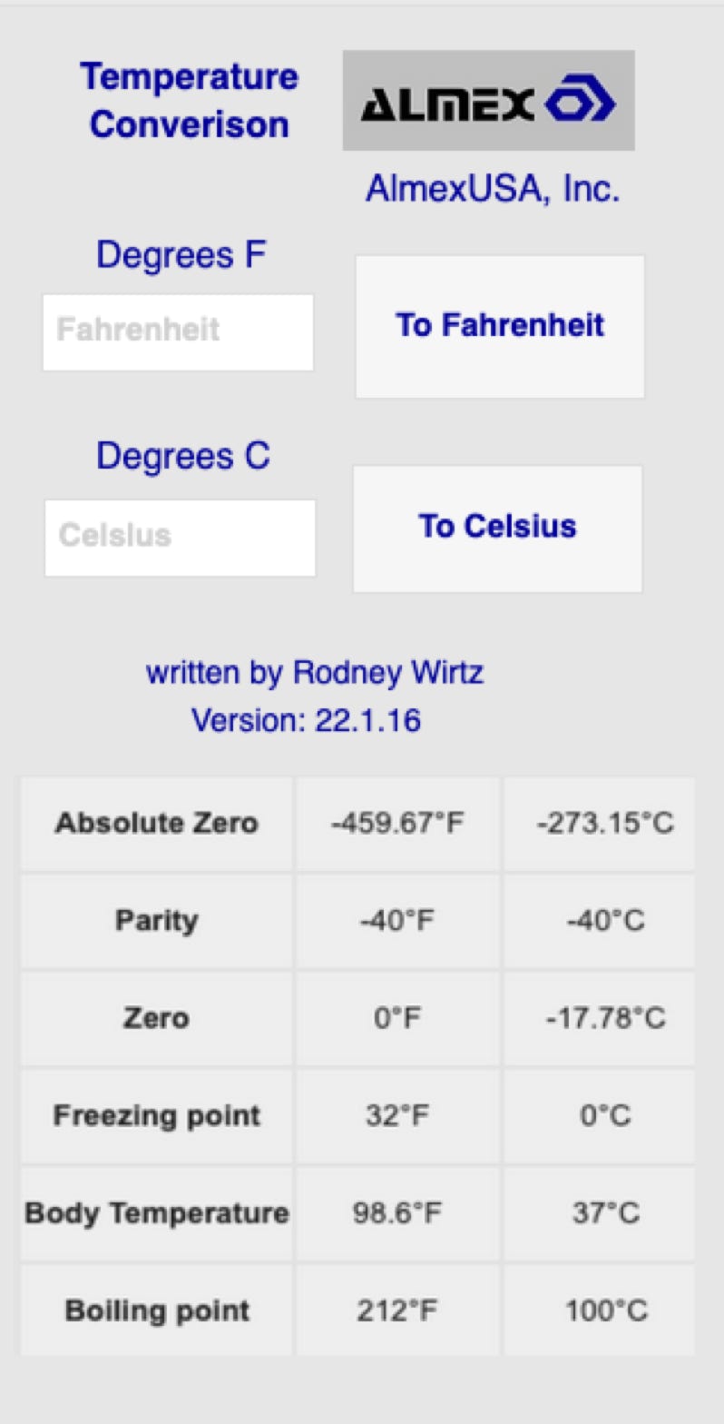The width and height of the screenshot is (724, 1424).
Task: Click the AlmexUSA, Inc. text
Action: [493, 189]
